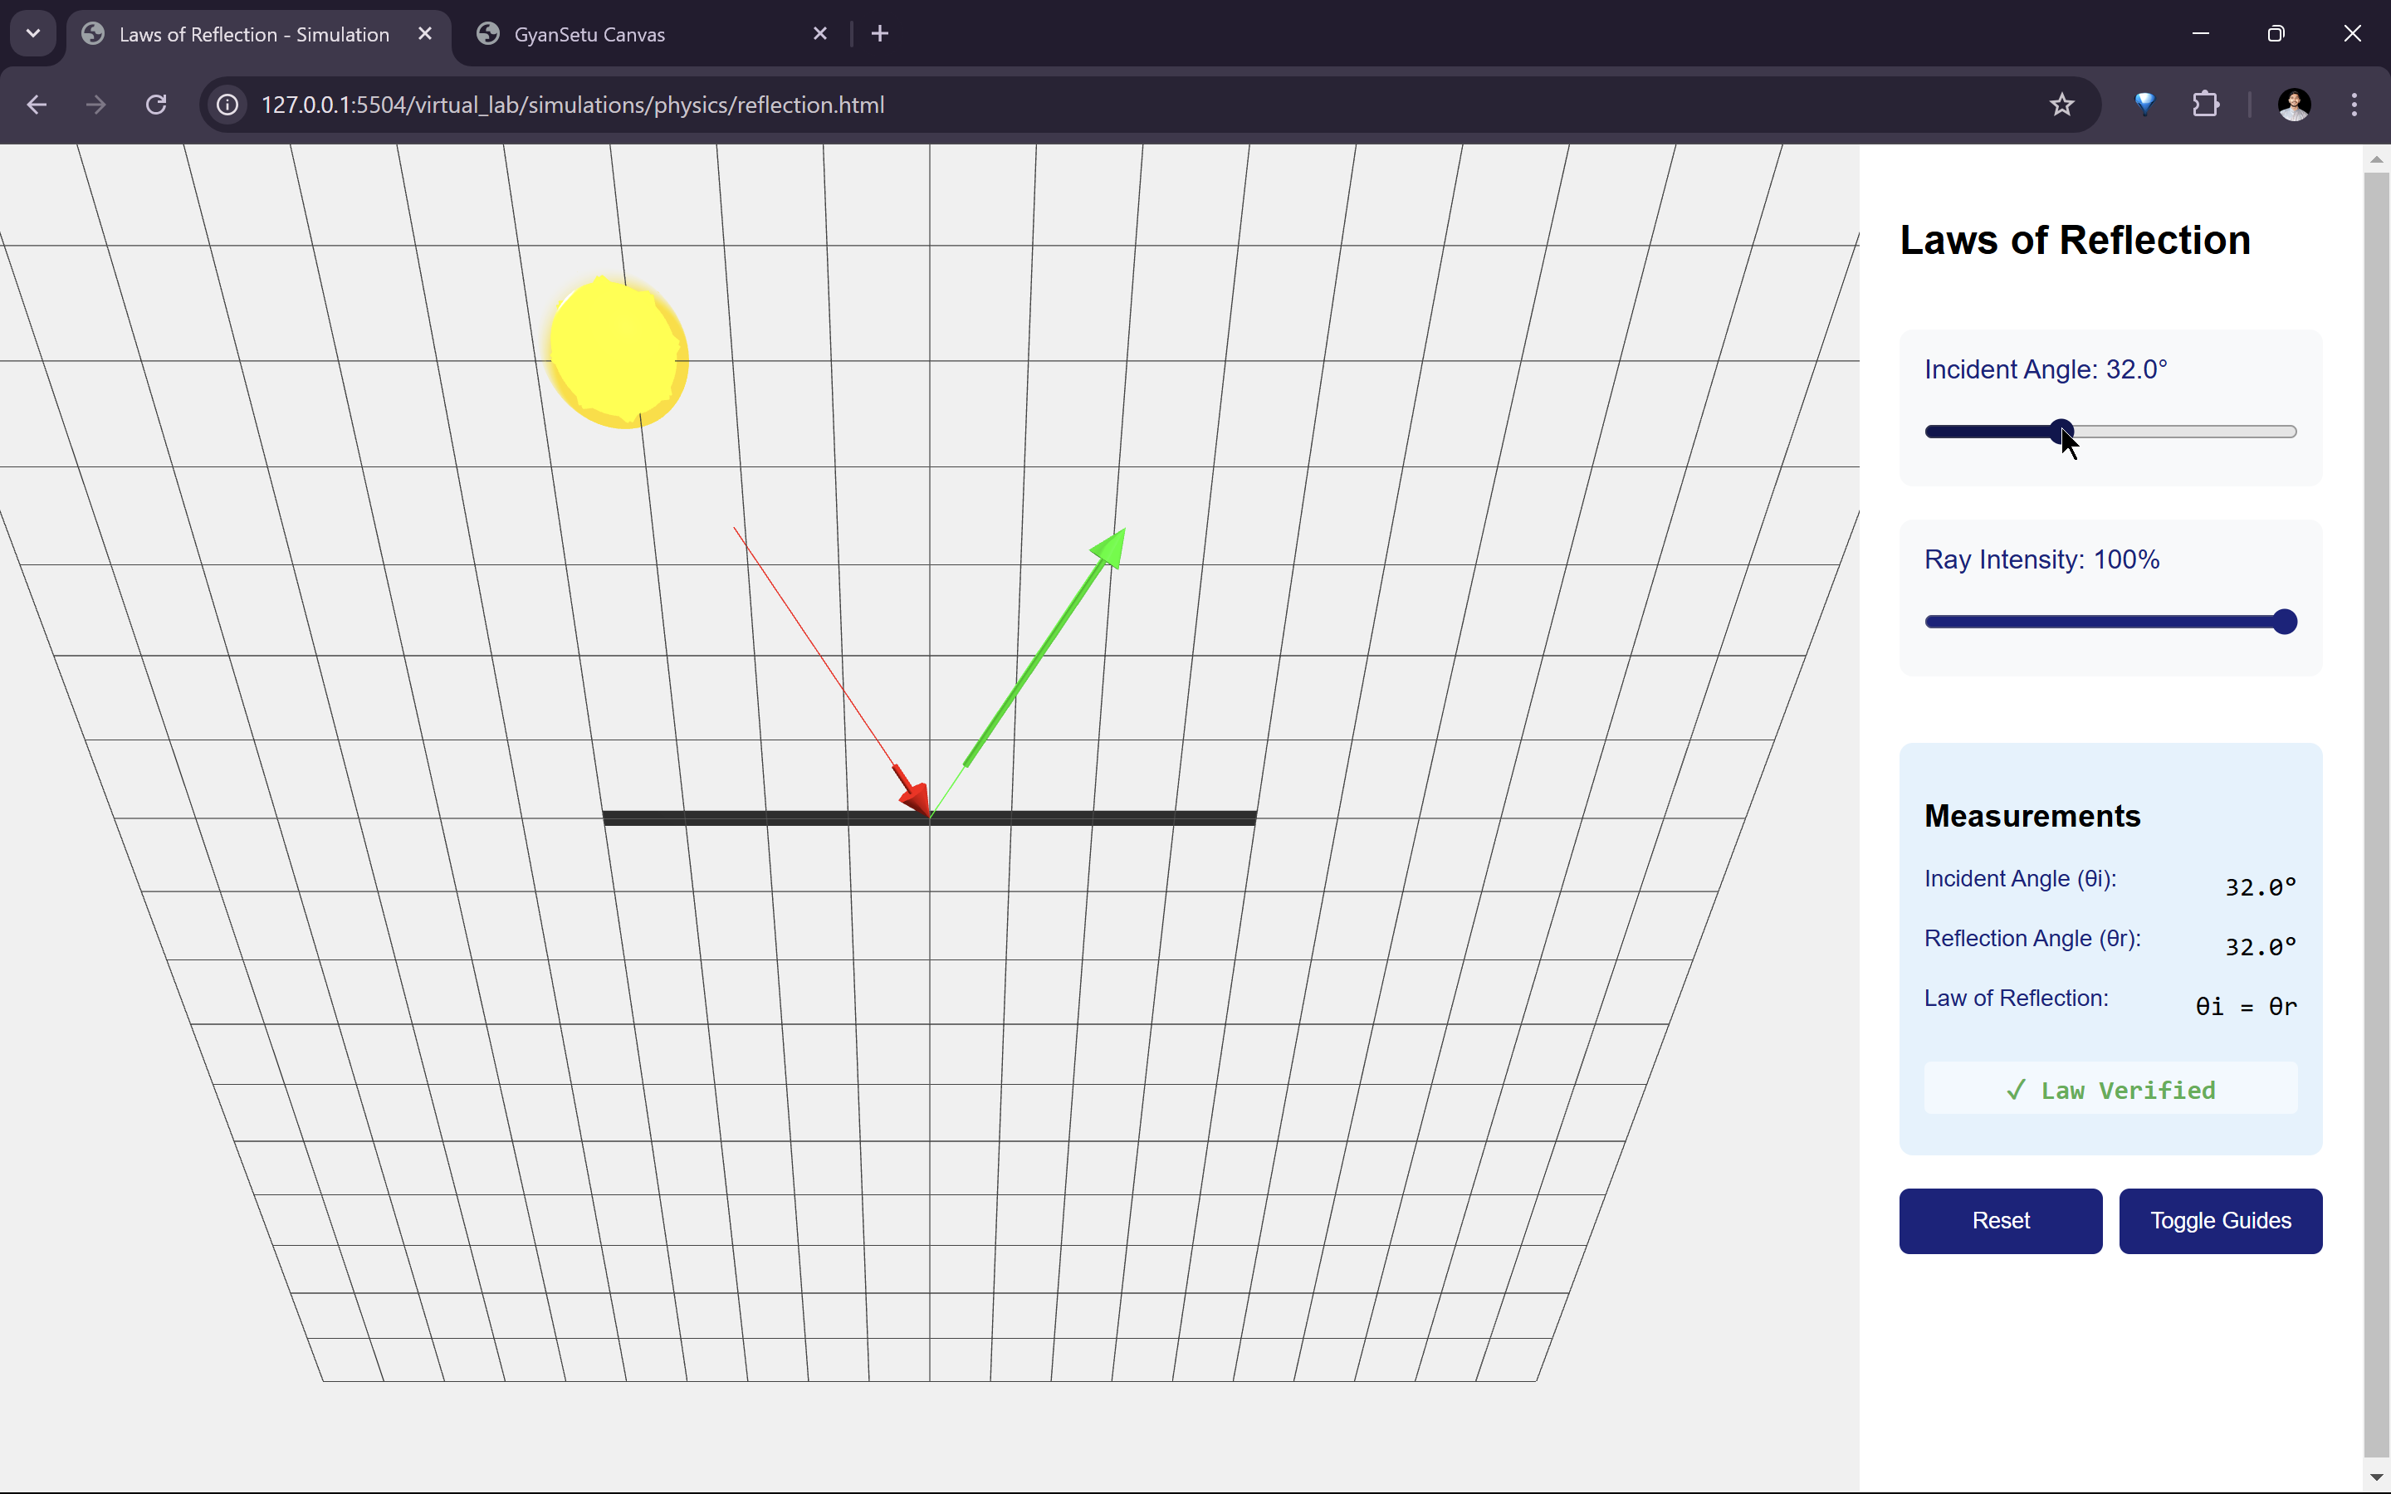2391x1494 pixels.
Task: Click the blue gem extension icon
Action: point(2144,105)
